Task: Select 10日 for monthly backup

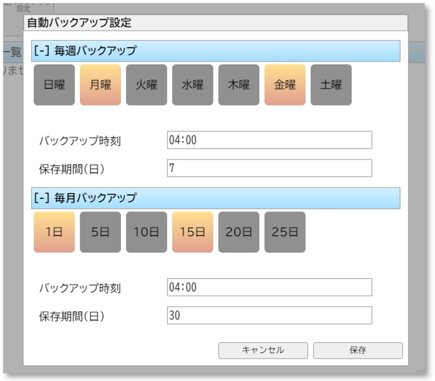Action: click(x=146, y=231)
